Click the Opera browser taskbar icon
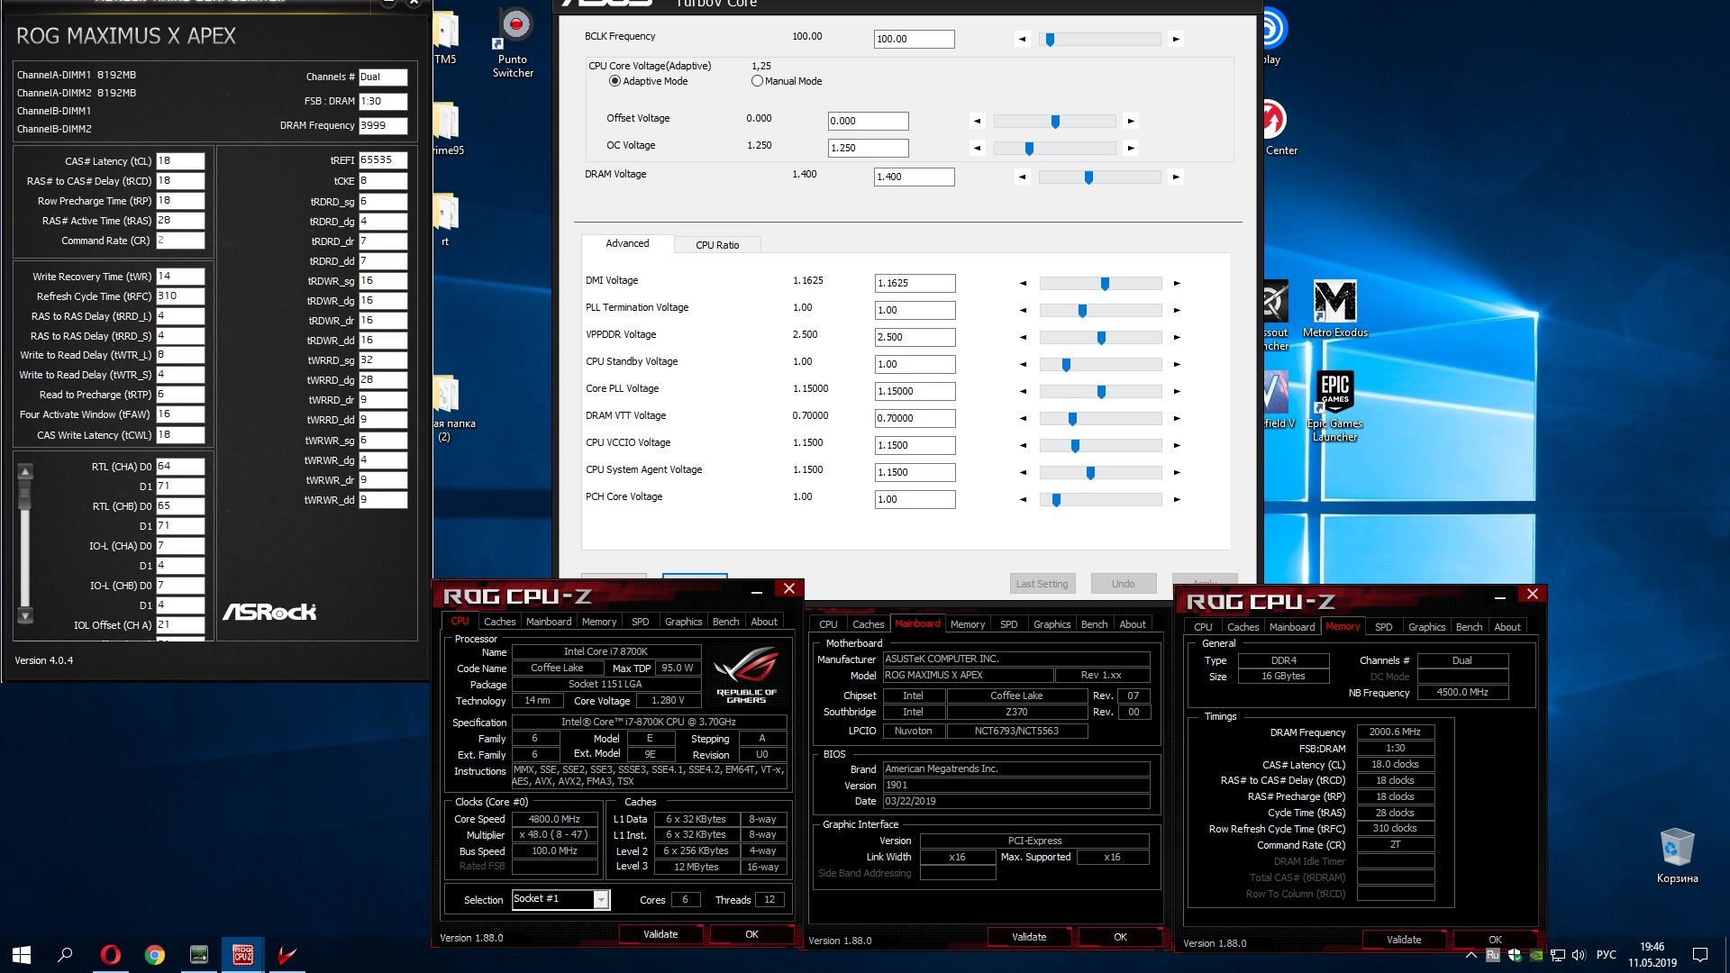The image size is (1730, 973). (110, 954)
